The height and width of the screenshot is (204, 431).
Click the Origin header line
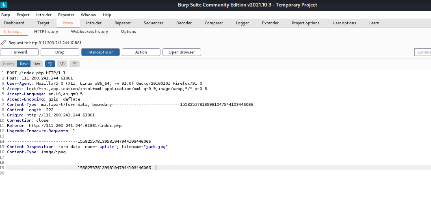pos(51,115)
